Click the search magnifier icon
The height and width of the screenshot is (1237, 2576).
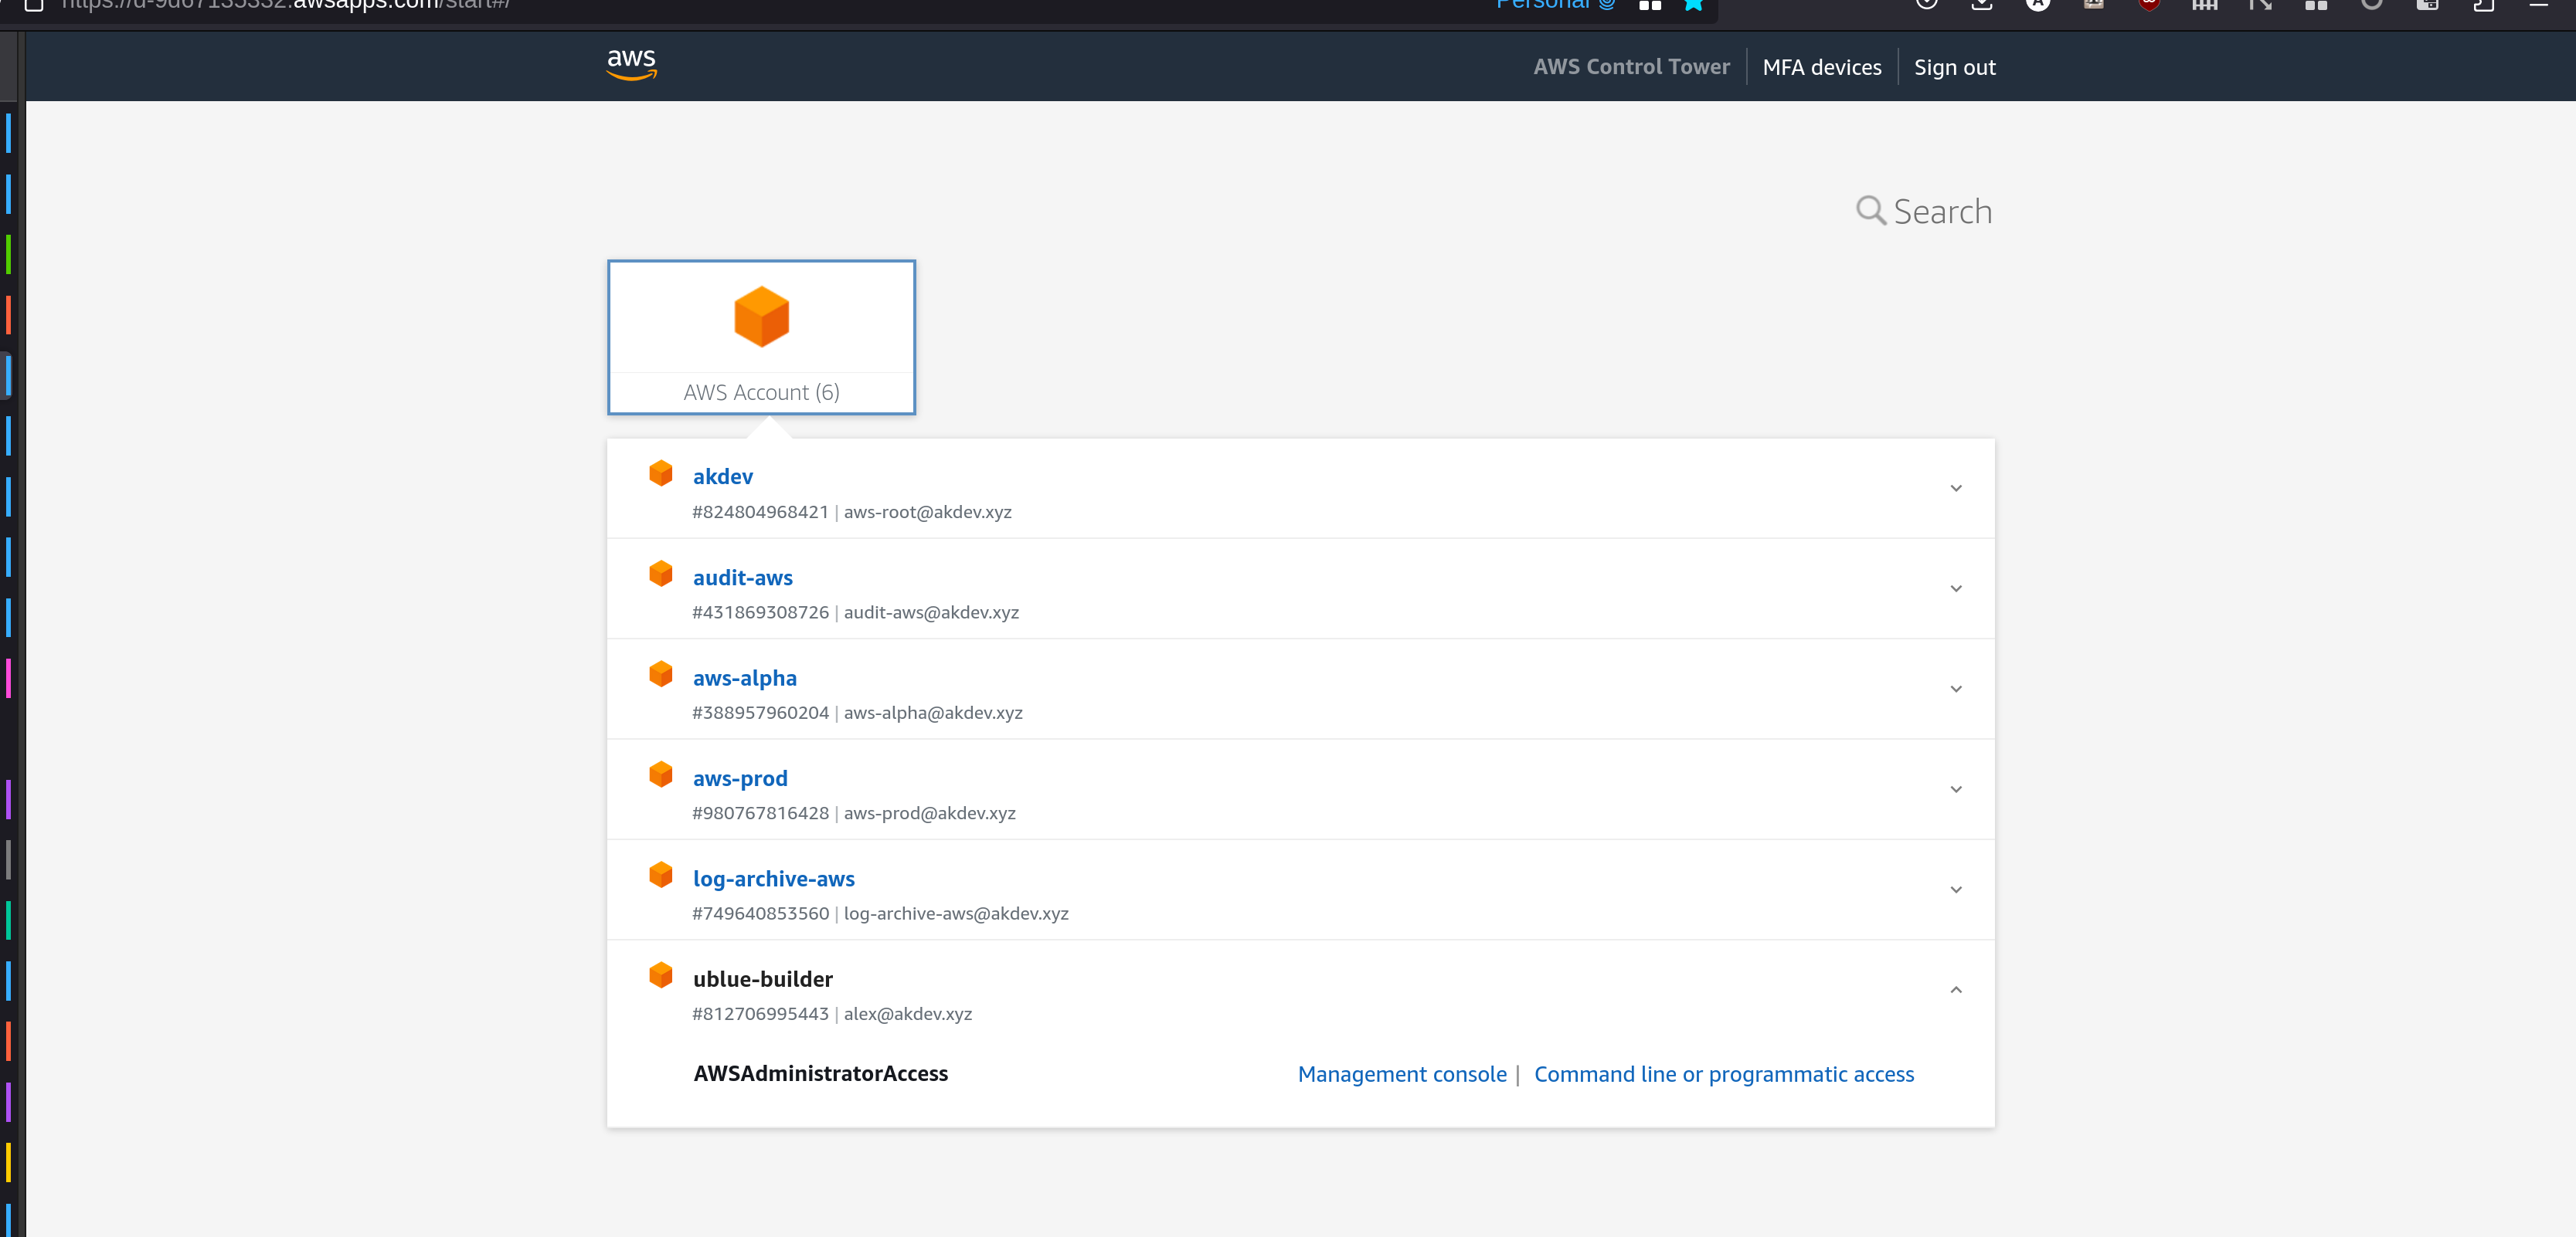(x=1870, y=211)
